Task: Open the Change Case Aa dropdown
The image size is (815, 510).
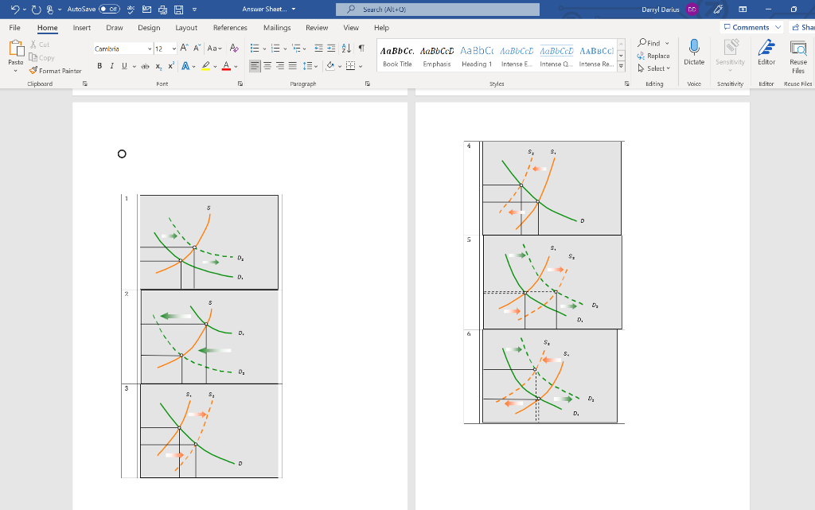Action: coord(215,49)
